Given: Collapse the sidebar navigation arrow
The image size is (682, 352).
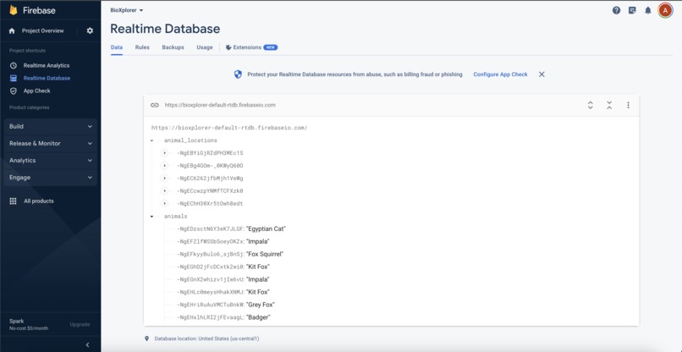Looking at the screenshot, I should click(87, 344).
